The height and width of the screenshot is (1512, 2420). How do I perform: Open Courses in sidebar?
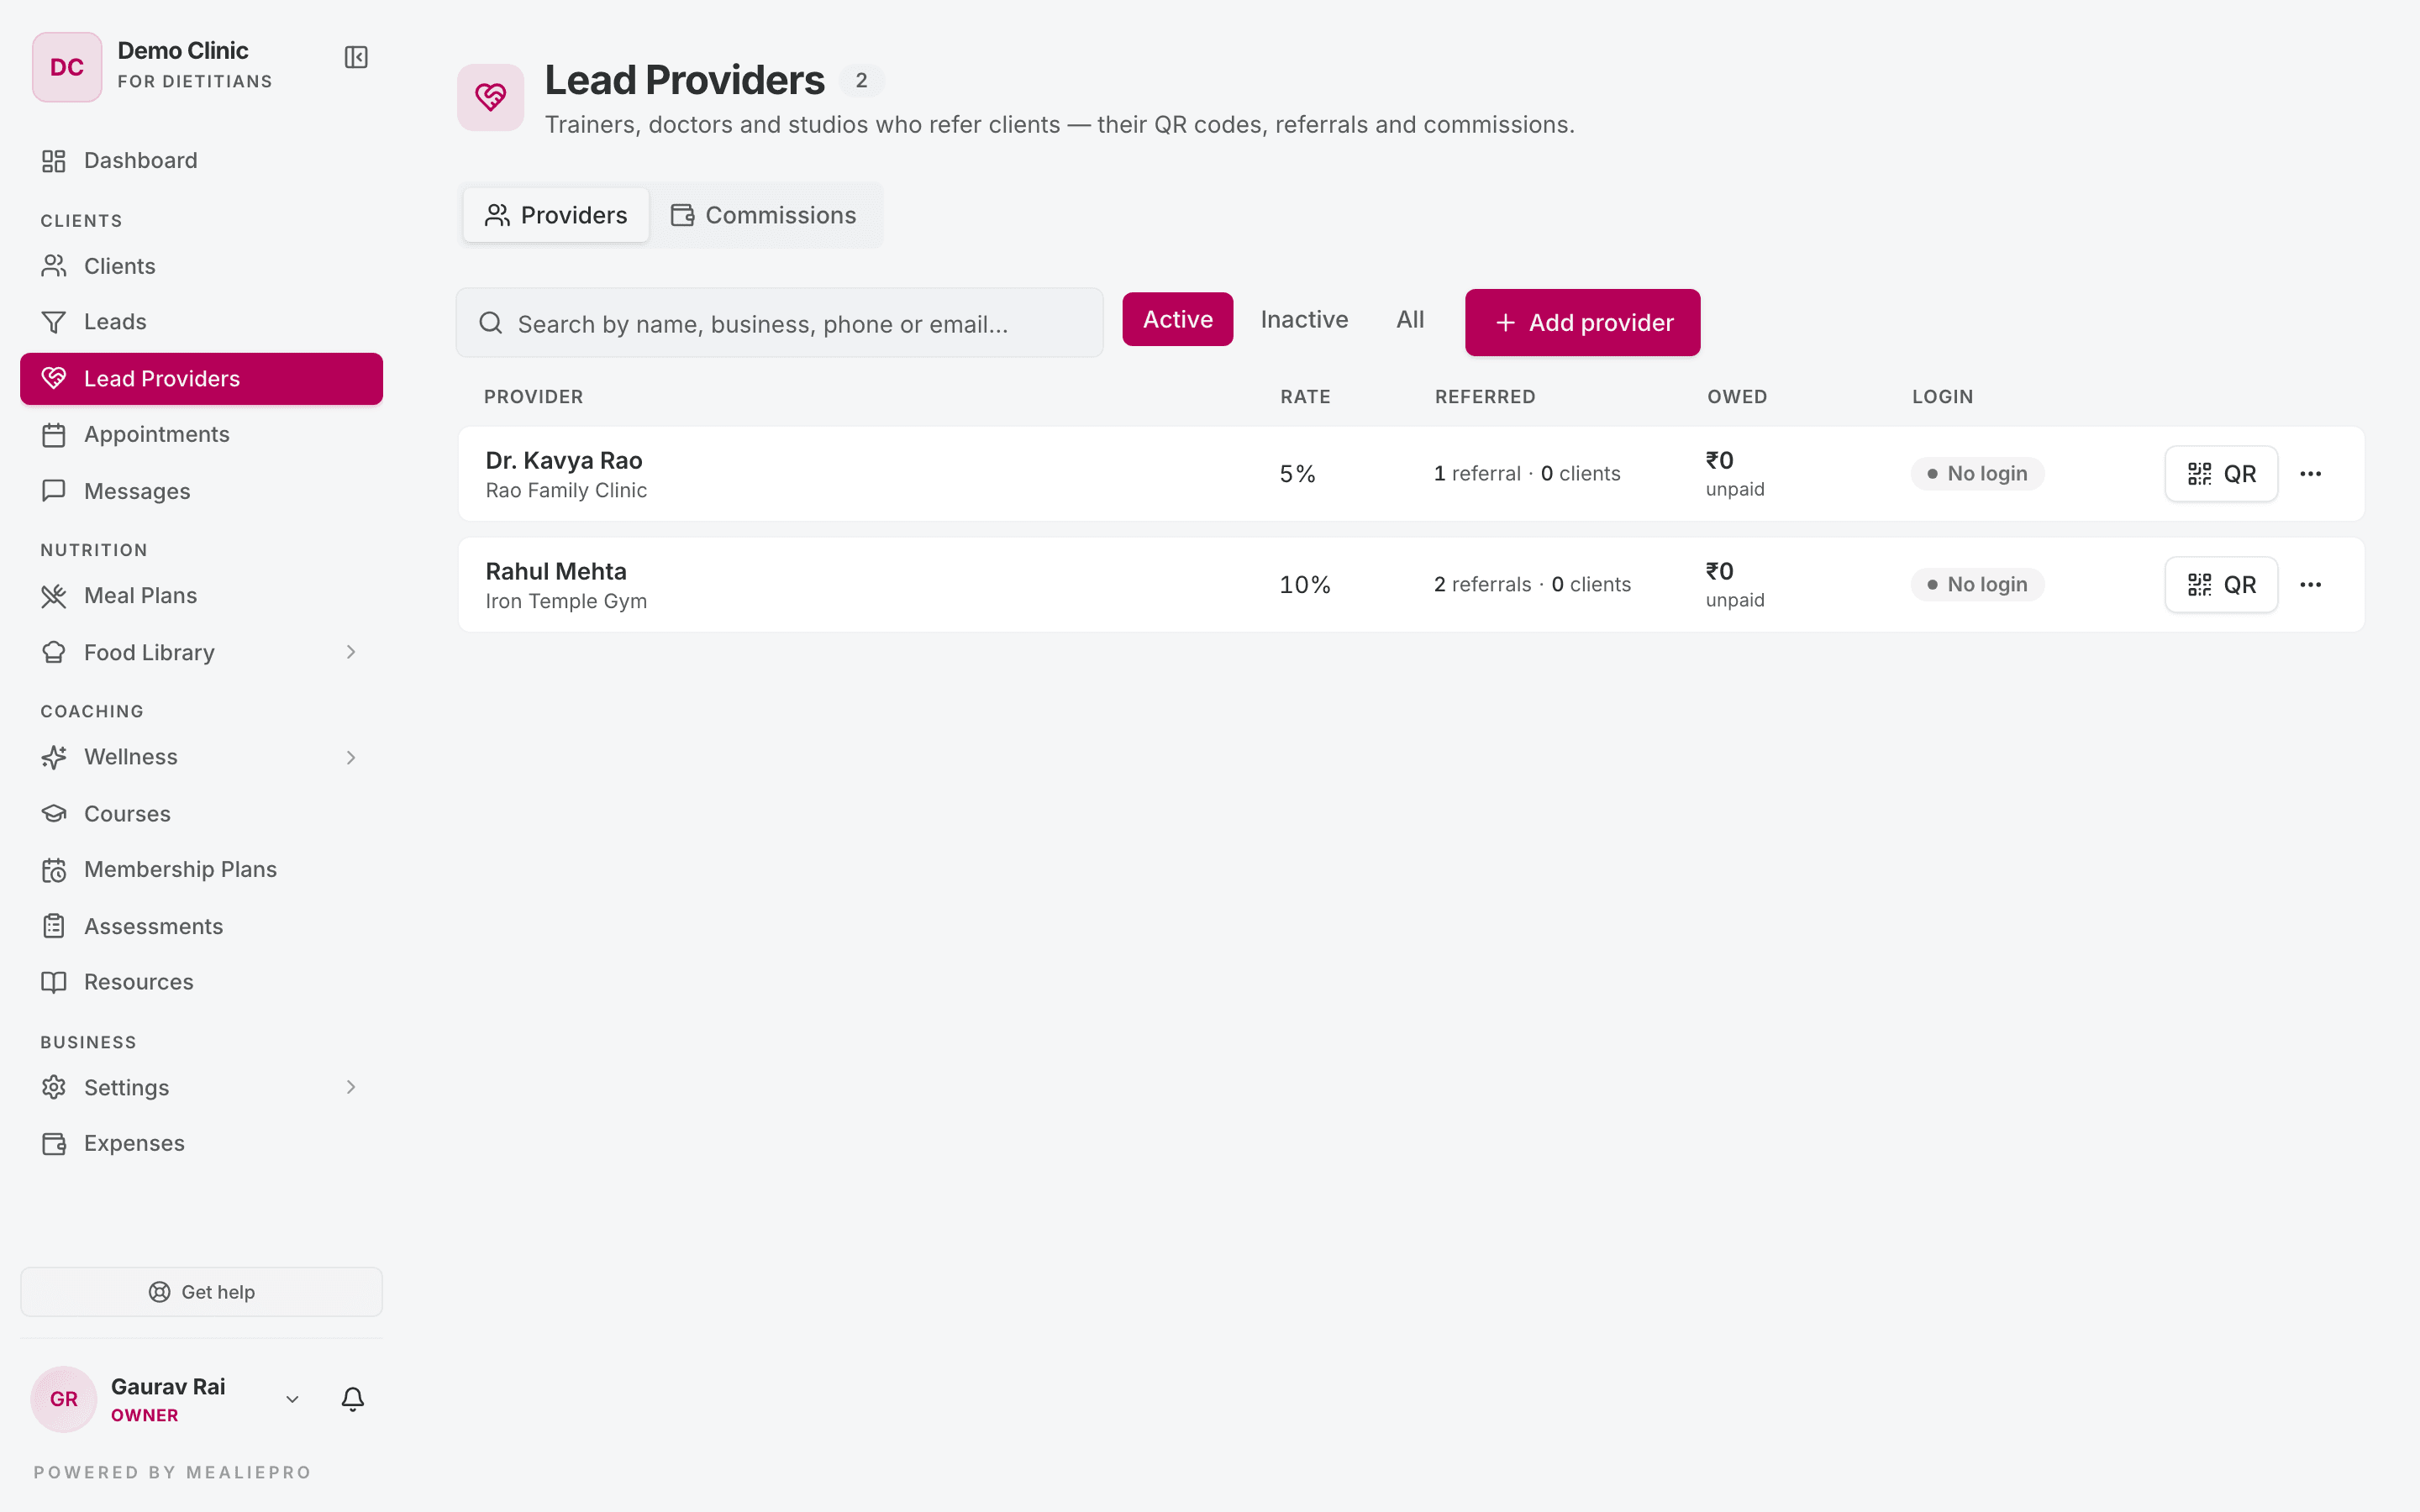coord(201,813)
